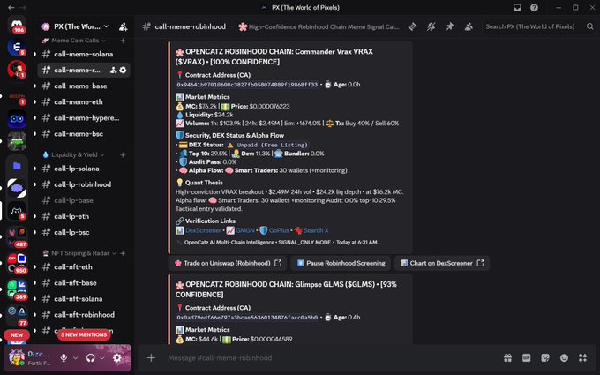Open server folder icon with 389 badge
Screen dimensions: 600x375
17,289
